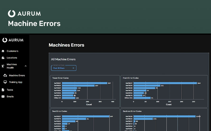Click the Front Error Codes chart title
211x131 pixels.
pyautogui.click(x=131, y=78)
